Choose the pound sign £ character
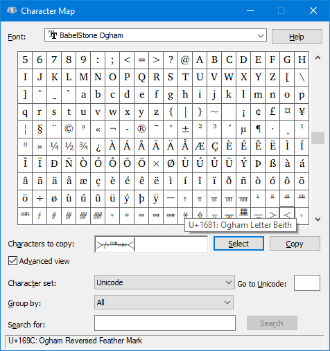The width and height of the screenshot is (330, 351). click(272, 112)
